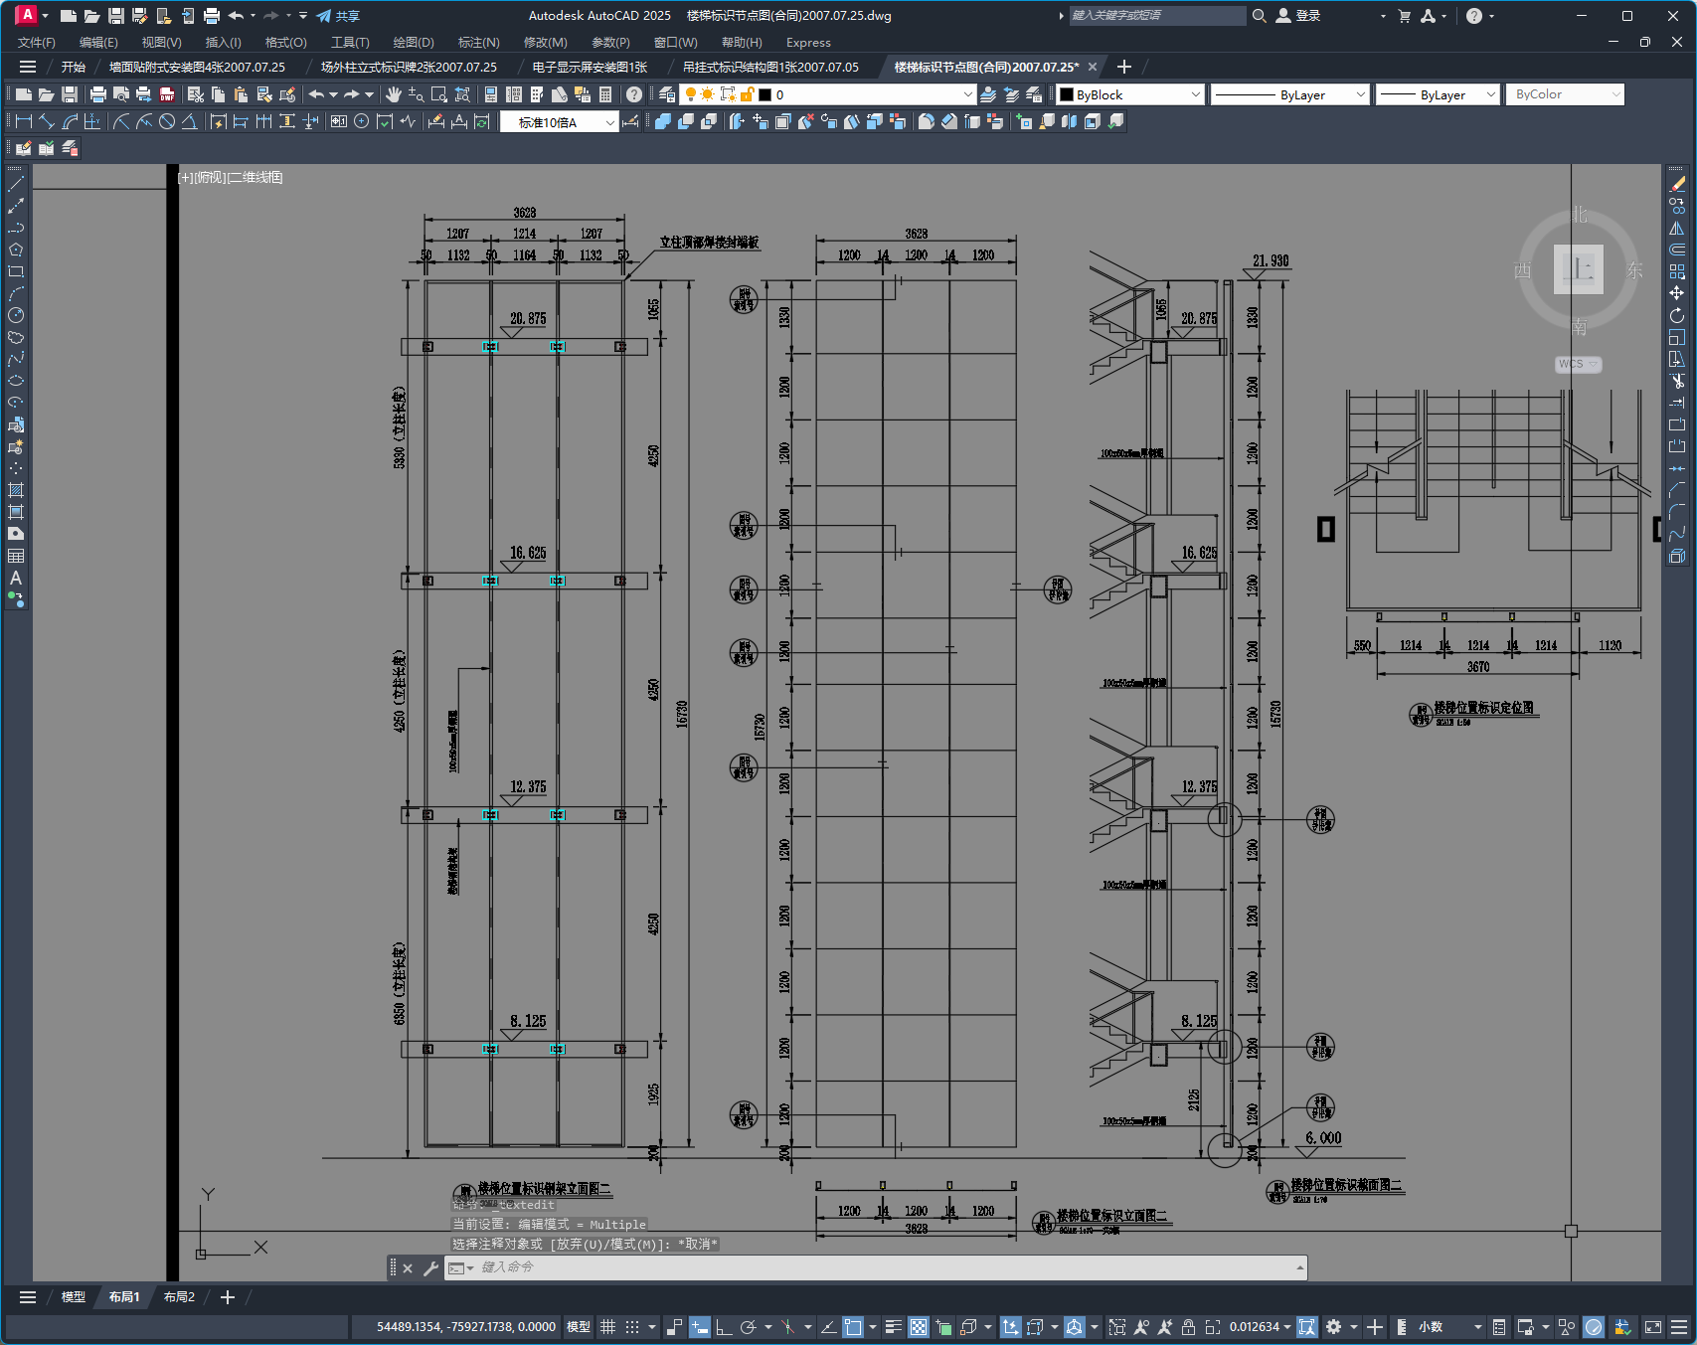The image size is (1697, 1345).
Task: Click the new drawing tab plus button
Action: [1124, 67]
